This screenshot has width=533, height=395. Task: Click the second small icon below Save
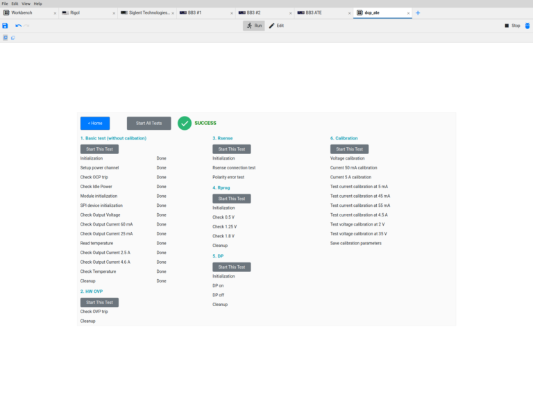(12, 37)
